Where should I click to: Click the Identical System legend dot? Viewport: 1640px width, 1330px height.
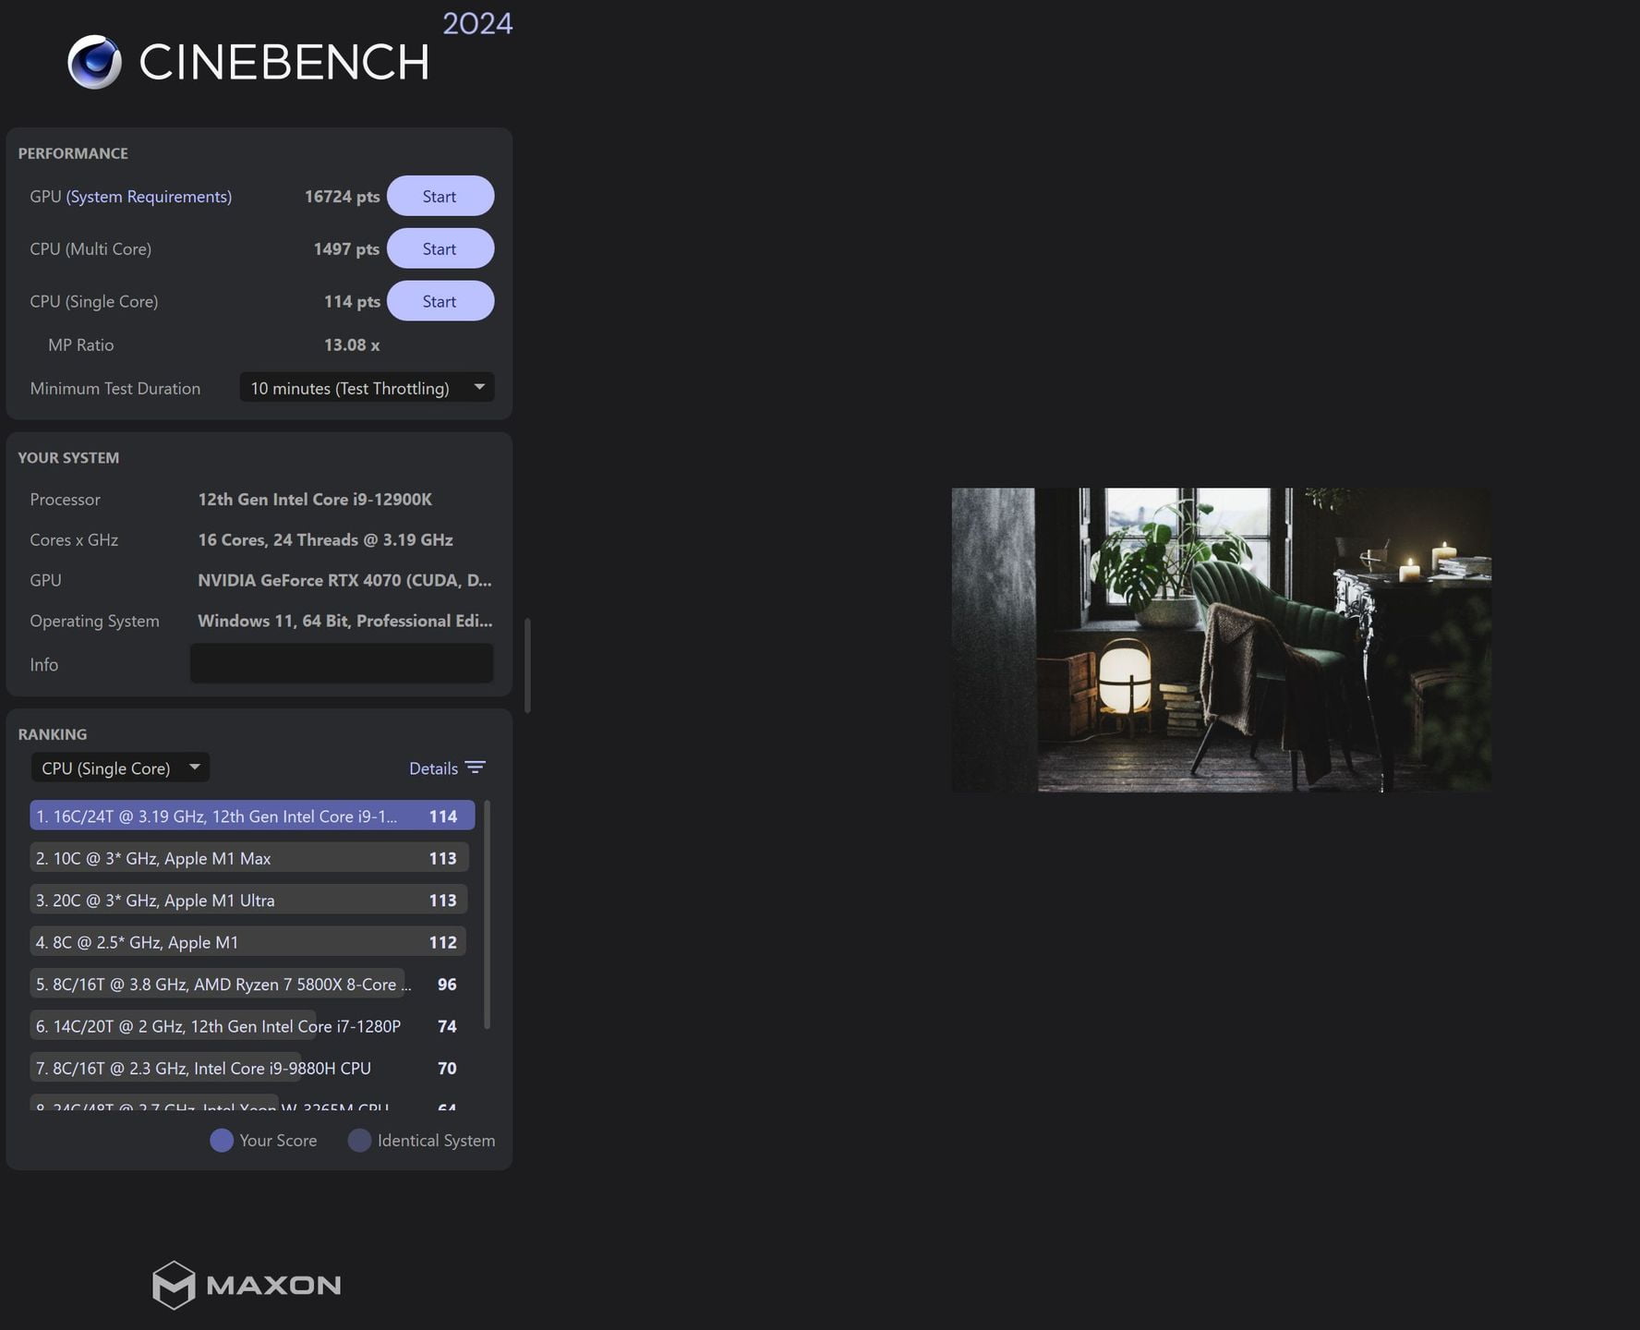(359, 1140)
